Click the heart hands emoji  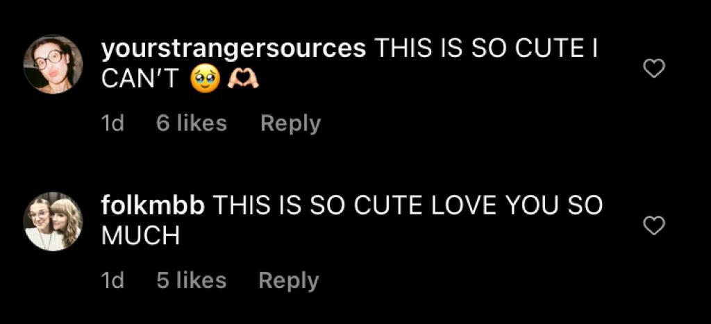[242, 80]
